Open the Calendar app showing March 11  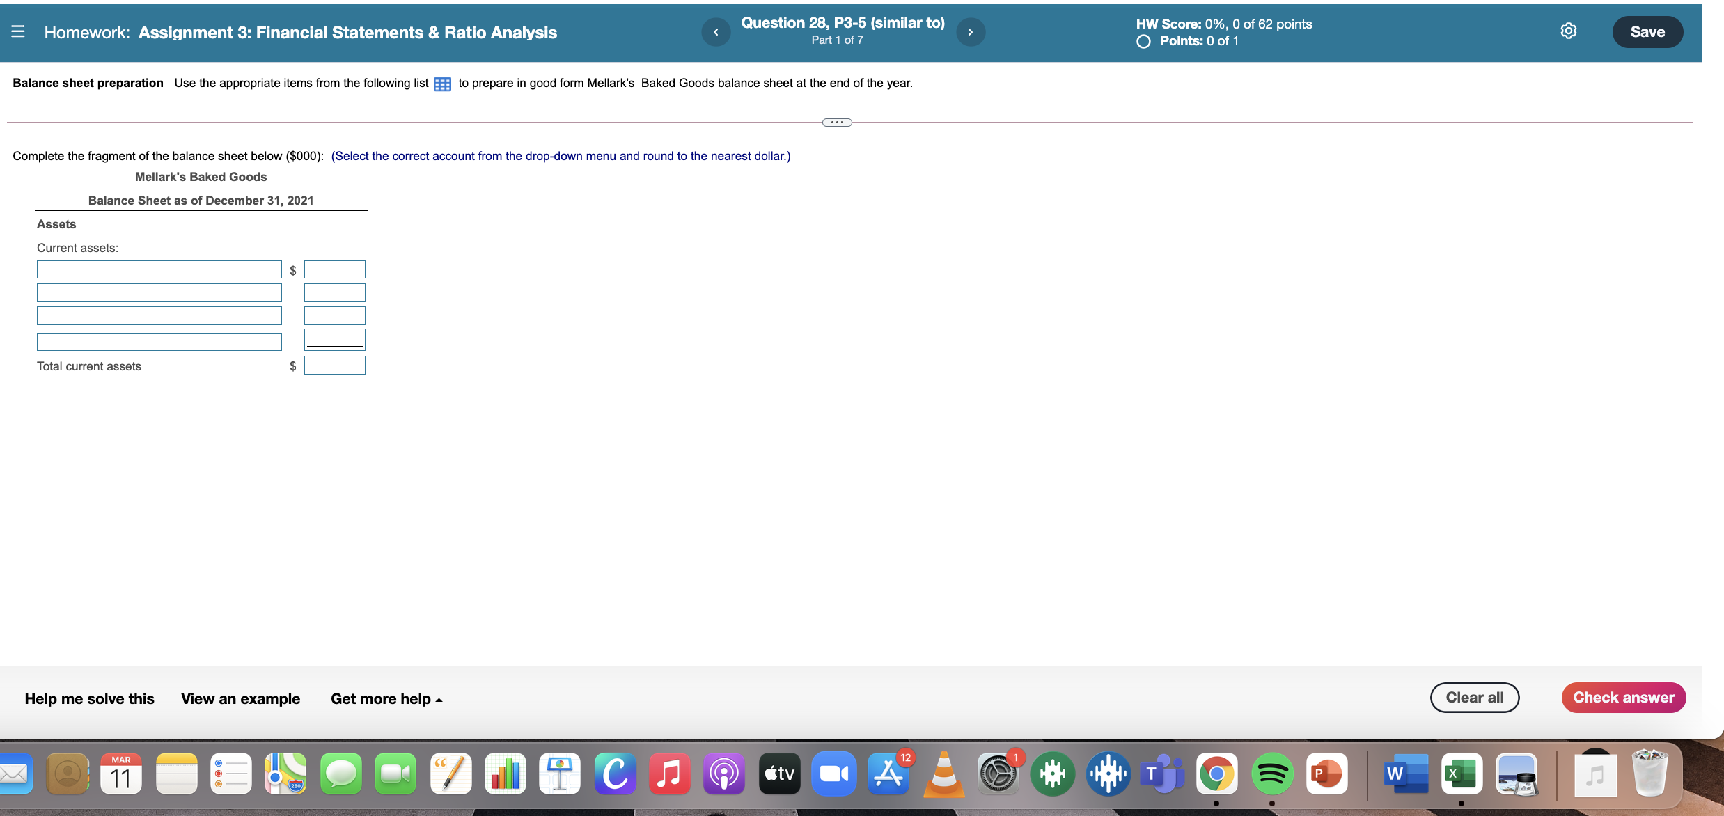click(120, 773)
